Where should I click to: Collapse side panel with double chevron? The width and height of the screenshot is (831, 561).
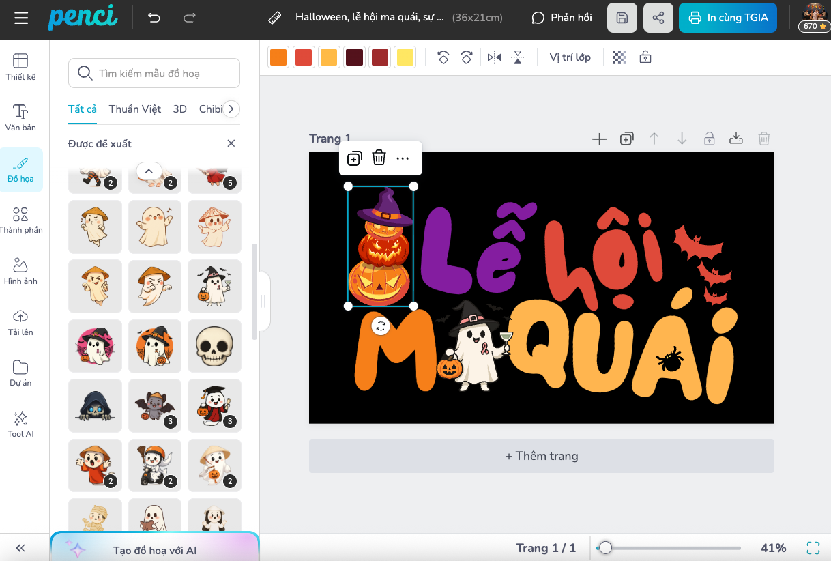coord(20,548)
